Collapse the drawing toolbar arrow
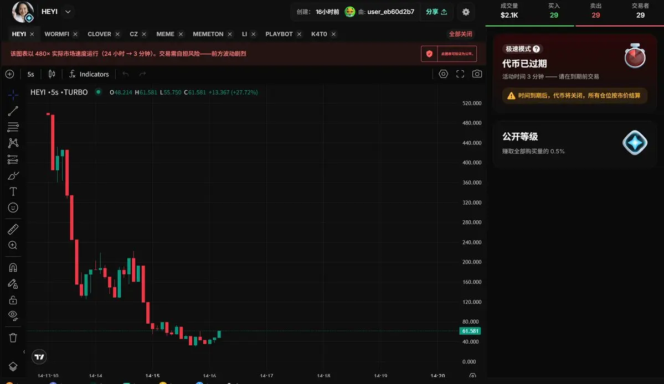Viewport: 664px width, 384px height. pyautogui.click(x=24, y=352)
